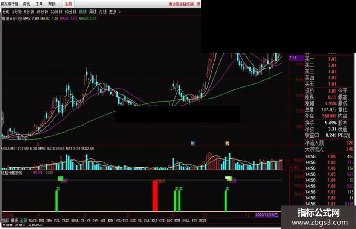
Task: Select the 1分钟 chart period
Action: 17,12
